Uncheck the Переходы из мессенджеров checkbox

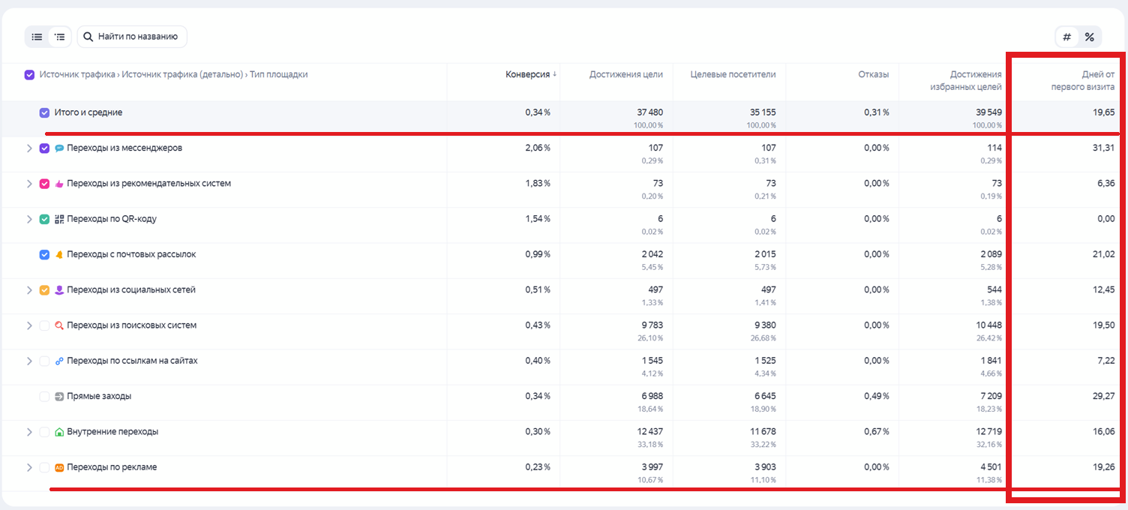(44, 148)
